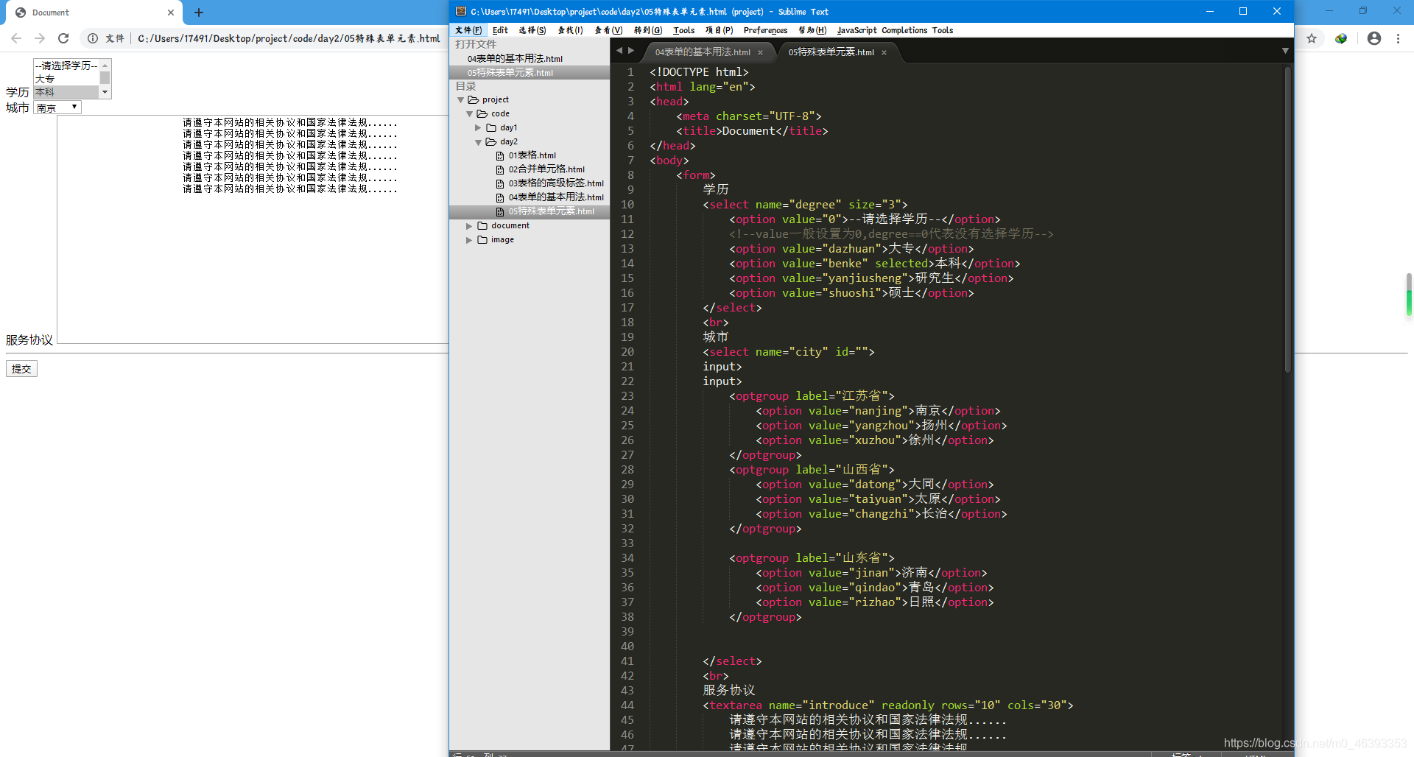
Task: Open 01表格.html in the sidebar
Action: point(532,155)
